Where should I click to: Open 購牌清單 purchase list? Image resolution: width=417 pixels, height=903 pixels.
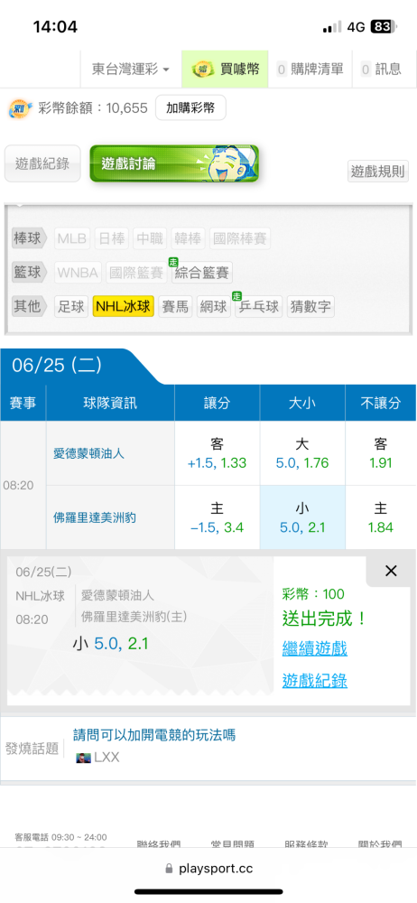(310, 70)
